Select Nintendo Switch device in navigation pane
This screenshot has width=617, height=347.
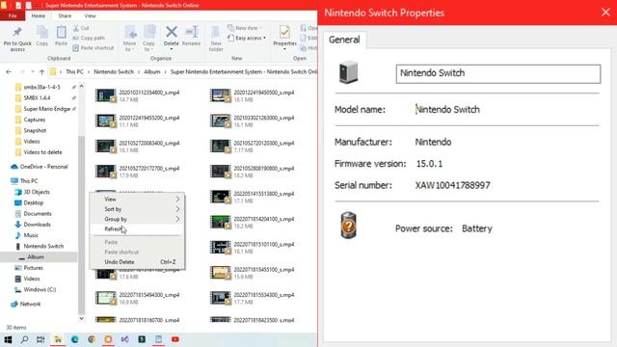coord(43,247)
